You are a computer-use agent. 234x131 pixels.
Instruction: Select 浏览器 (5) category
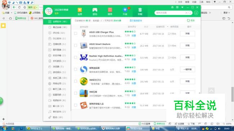coord(57,67)
